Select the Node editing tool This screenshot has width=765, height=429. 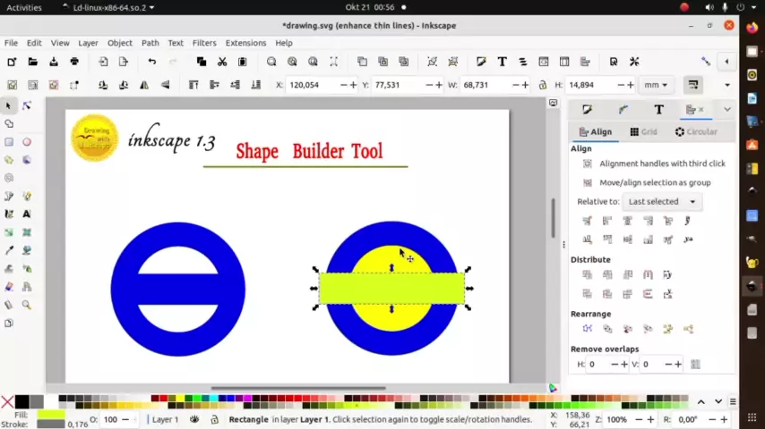[x=27, y=105]
